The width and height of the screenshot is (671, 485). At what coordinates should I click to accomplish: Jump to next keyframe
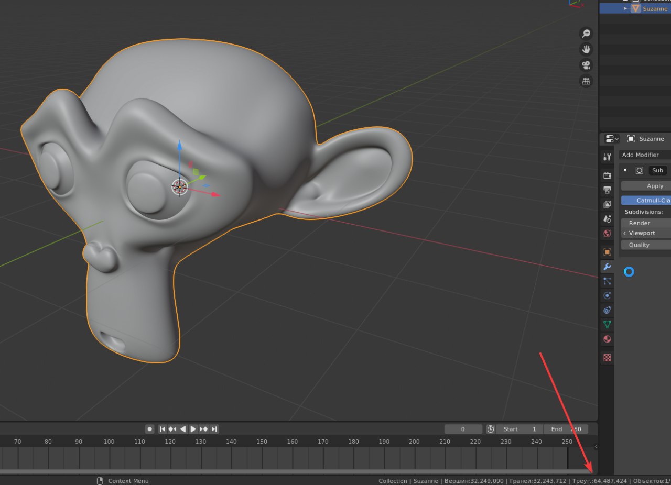[203, 429]
